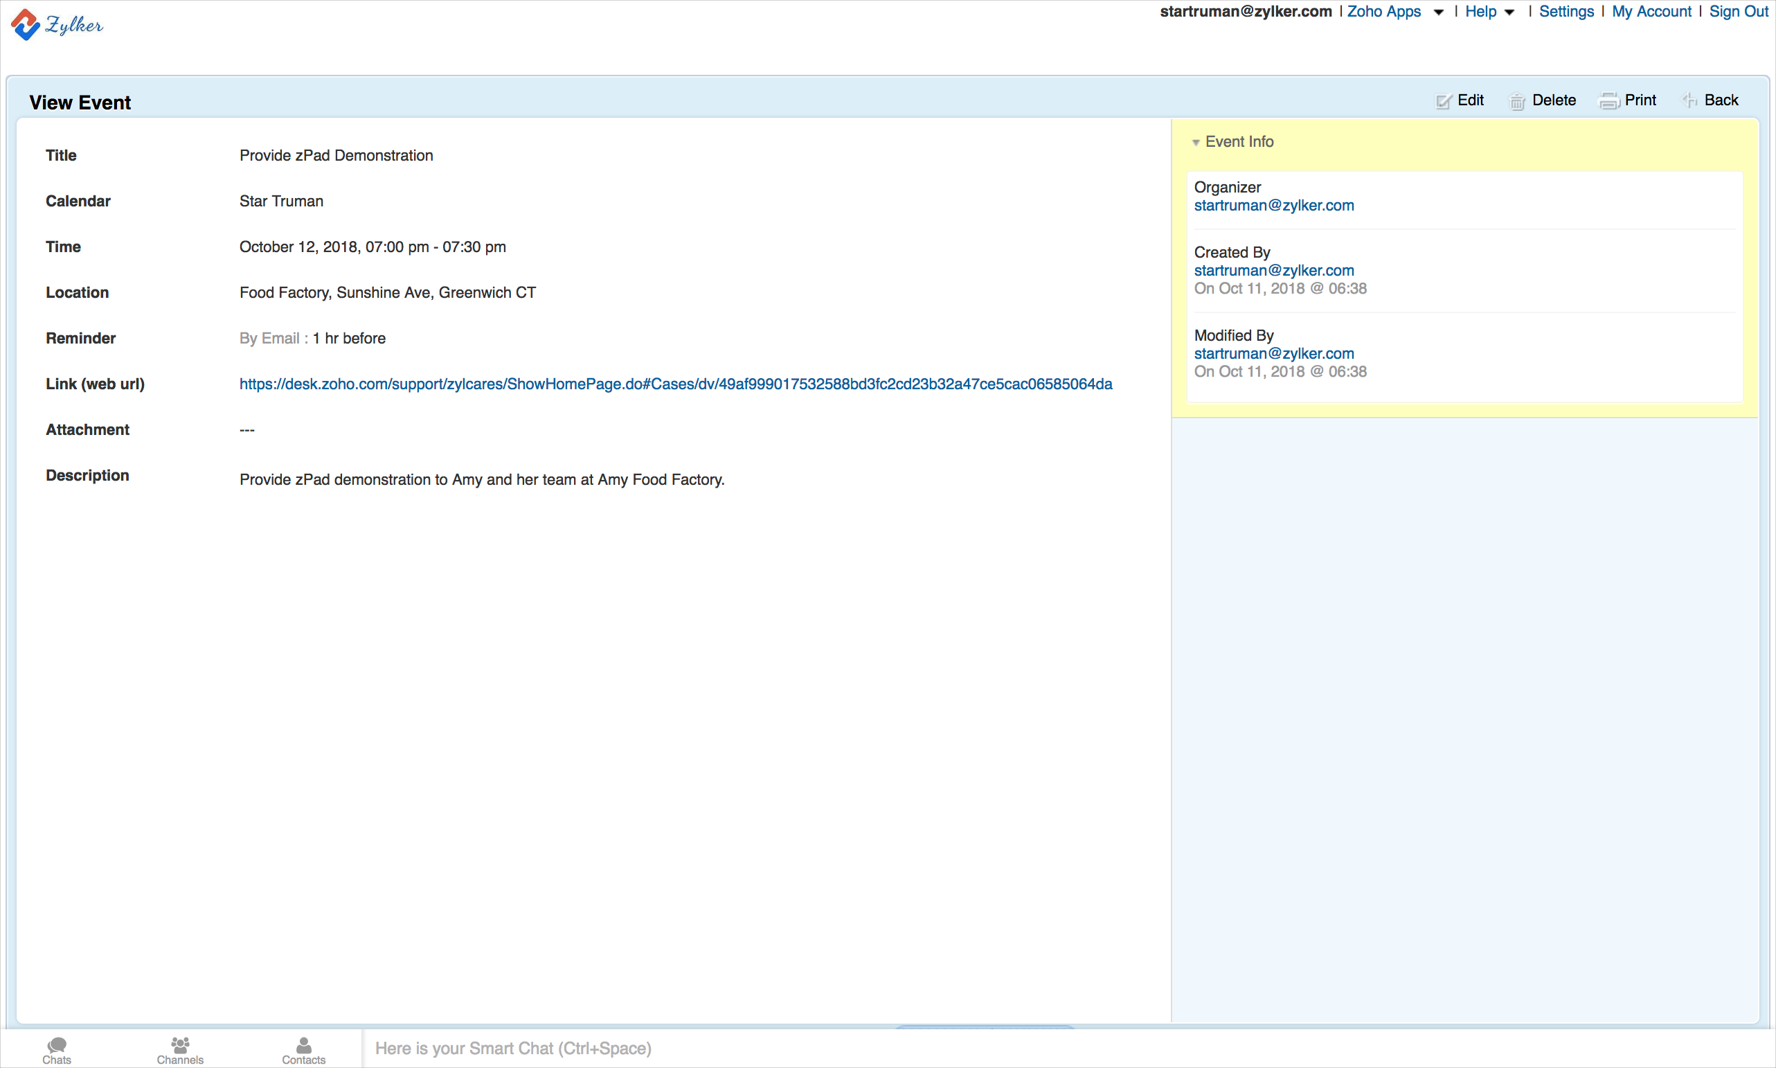Open the Chats icon in bottom bar
The image size is (1776, 1068).
coord(57,1044)
